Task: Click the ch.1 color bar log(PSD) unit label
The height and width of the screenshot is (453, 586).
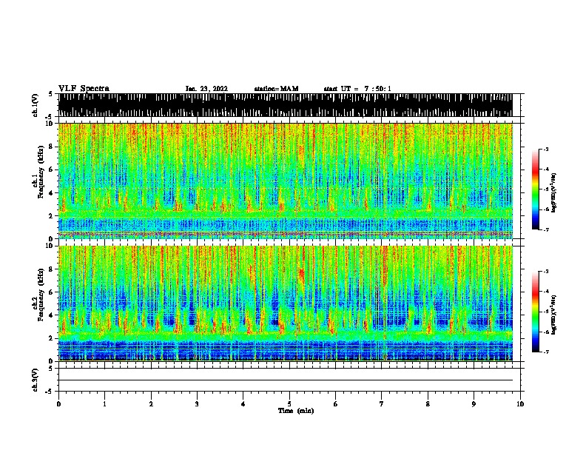Action: coord(553,192)
